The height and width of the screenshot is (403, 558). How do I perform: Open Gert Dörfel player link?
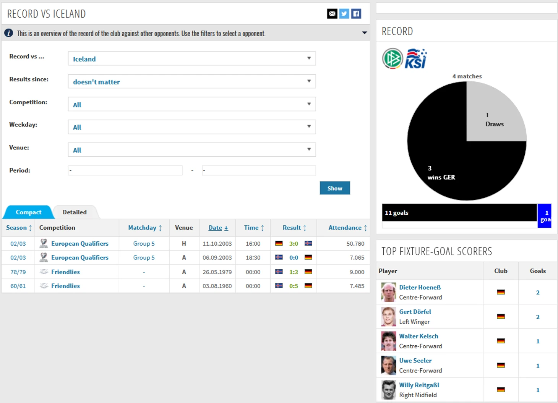coord(415,312)
